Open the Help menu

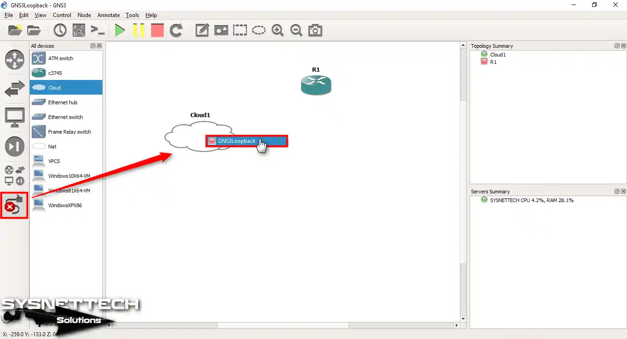pyautogui.click(x=151, y=15)
